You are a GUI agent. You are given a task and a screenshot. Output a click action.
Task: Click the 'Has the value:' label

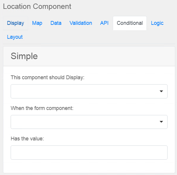[x=27, y=139]
